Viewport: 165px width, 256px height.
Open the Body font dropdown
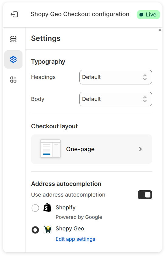click(x=116, y=99)
